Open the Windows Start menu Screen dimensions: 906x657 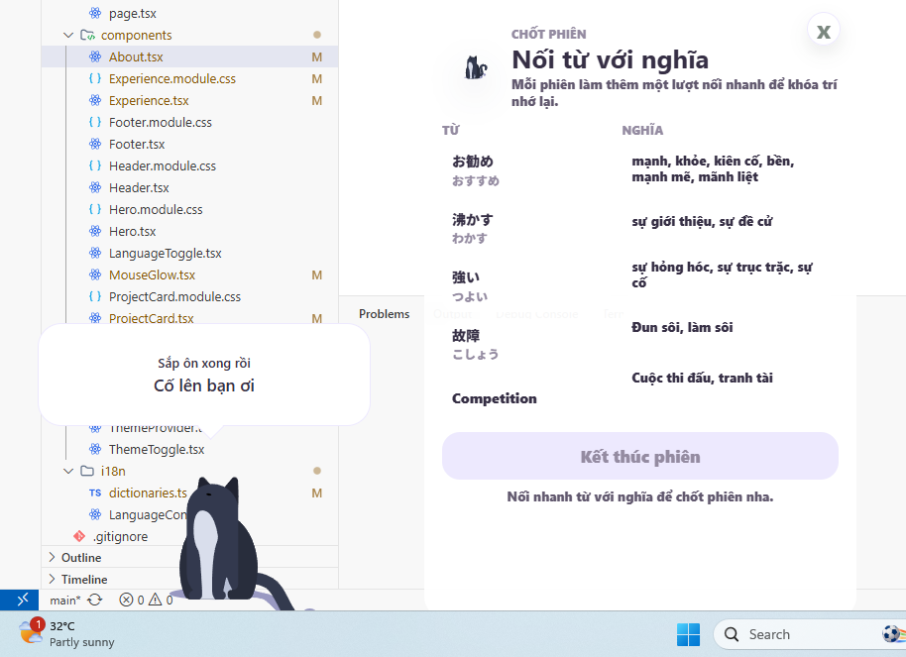(x=688, y=634)
